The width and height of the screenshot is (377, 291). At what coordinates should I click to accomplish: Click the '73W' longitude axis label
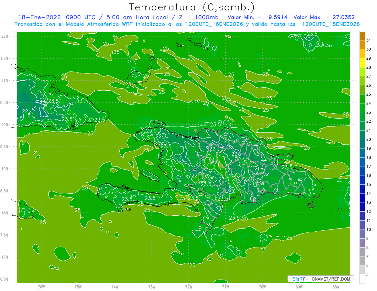pyautogui.click(x=152, y=287)
